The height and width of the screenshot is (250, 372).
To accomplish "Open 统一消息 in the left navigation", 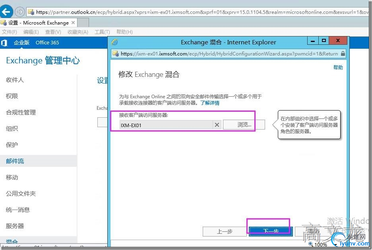I will click(x=18, y=210).
